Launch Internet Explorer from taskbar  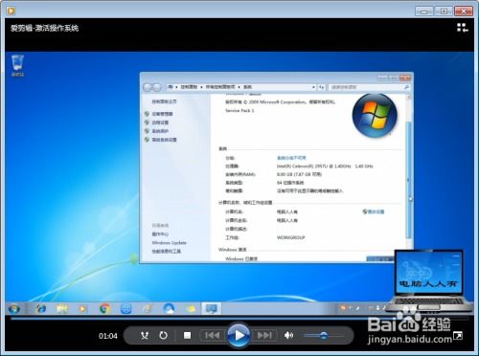[x=41, y=309]
